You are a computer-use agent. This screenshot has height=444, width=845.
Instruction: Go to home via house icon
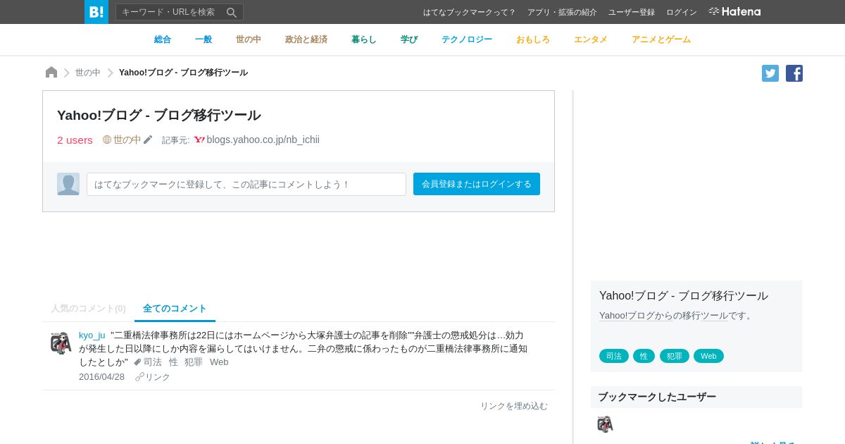click(x=51, y=73)
